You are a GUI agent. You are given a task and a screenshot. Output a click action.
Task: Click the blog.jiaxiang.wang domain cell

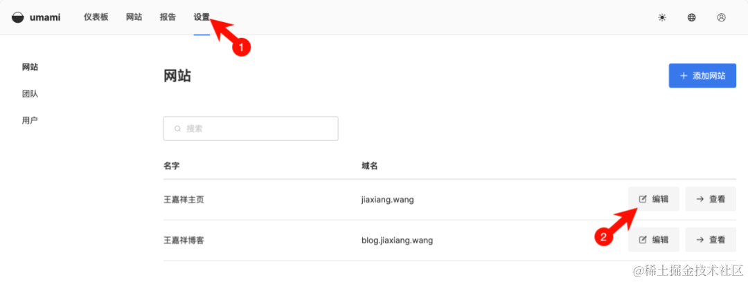[x=398, y=240]
